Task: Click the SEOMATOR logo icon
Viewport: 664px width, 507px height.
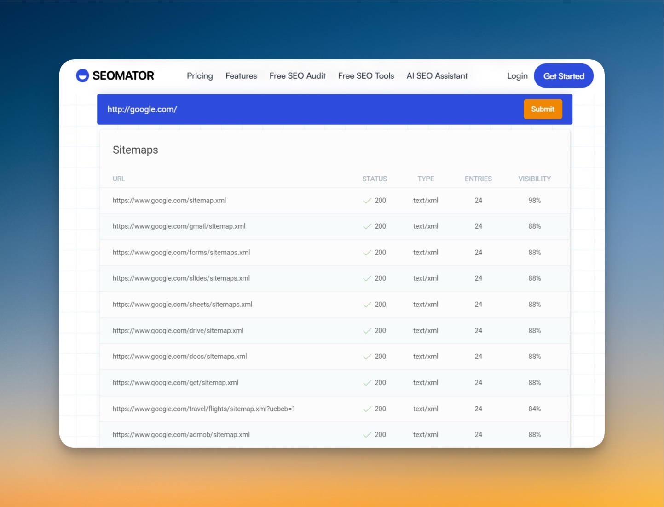Action: 82,75
